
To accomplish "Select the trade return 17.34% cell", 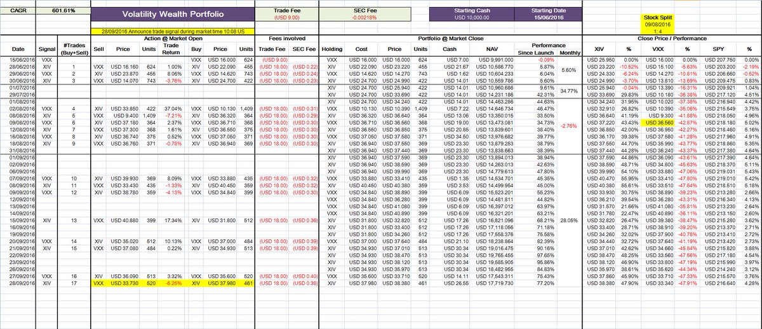I will 171,220.
